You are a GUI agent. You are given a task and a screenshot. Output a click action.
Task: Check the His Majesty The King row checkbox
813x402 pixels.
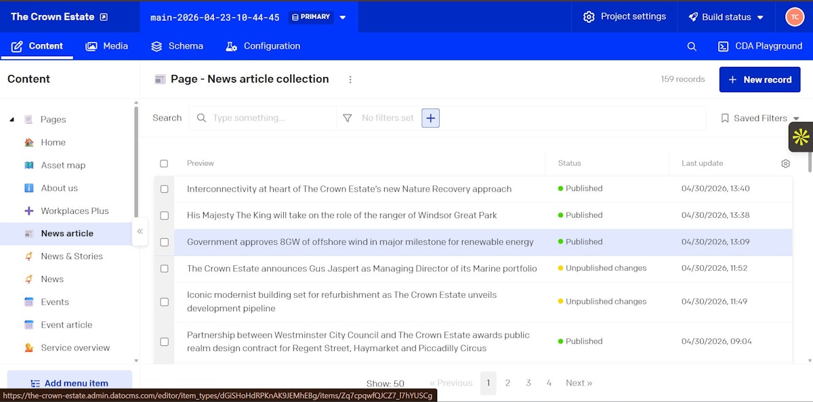[x=164, y=215]
